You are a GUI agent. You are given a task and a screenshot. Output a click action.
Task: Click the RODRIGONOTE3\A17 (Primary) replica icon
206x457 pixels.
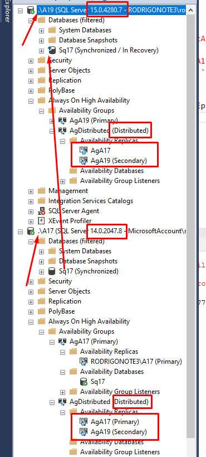coord(84,362)
